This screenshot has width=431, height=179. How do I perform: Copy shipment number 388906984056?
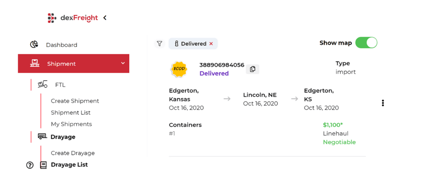(x=252, y=69)
